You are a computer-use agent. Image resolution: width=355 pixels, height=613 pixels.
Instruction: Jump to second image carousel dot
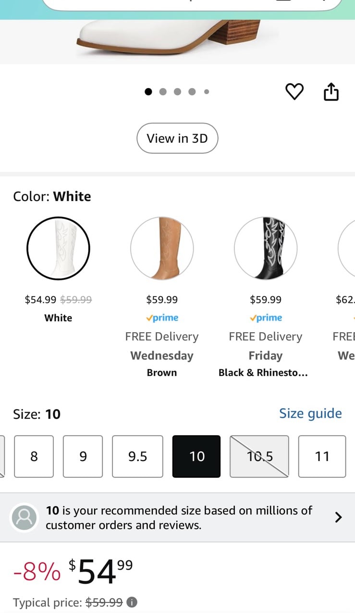click(163, 91)
